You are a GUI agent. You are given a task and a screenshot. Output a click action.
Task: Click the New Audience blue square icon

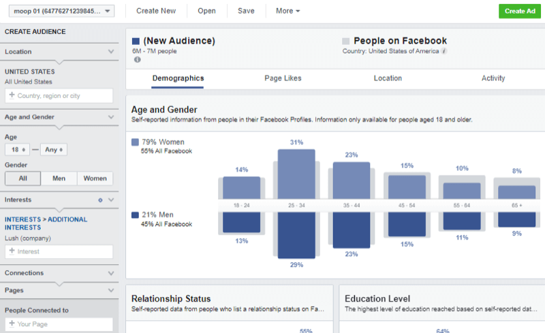[136, 42]
